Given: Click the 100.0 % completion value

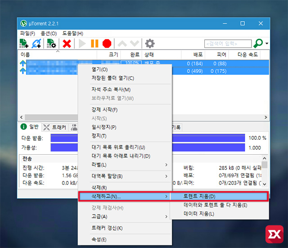Looking at the screenshot, I should [257, 138].
